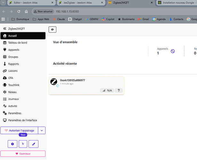Open Activité section
197x160 pixels.
23,106
